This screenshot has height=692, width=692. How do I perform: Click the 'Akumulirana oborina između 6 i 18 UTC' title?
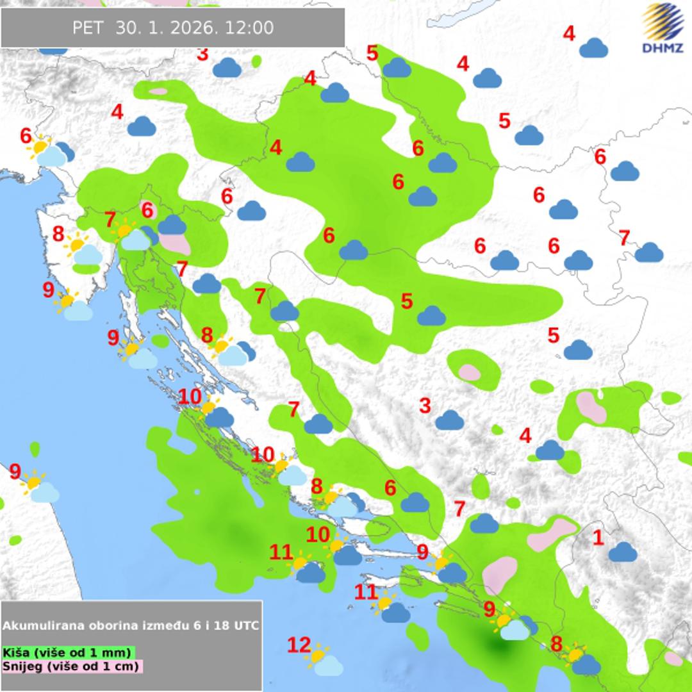pyautogui.click(x=131, y=625)
